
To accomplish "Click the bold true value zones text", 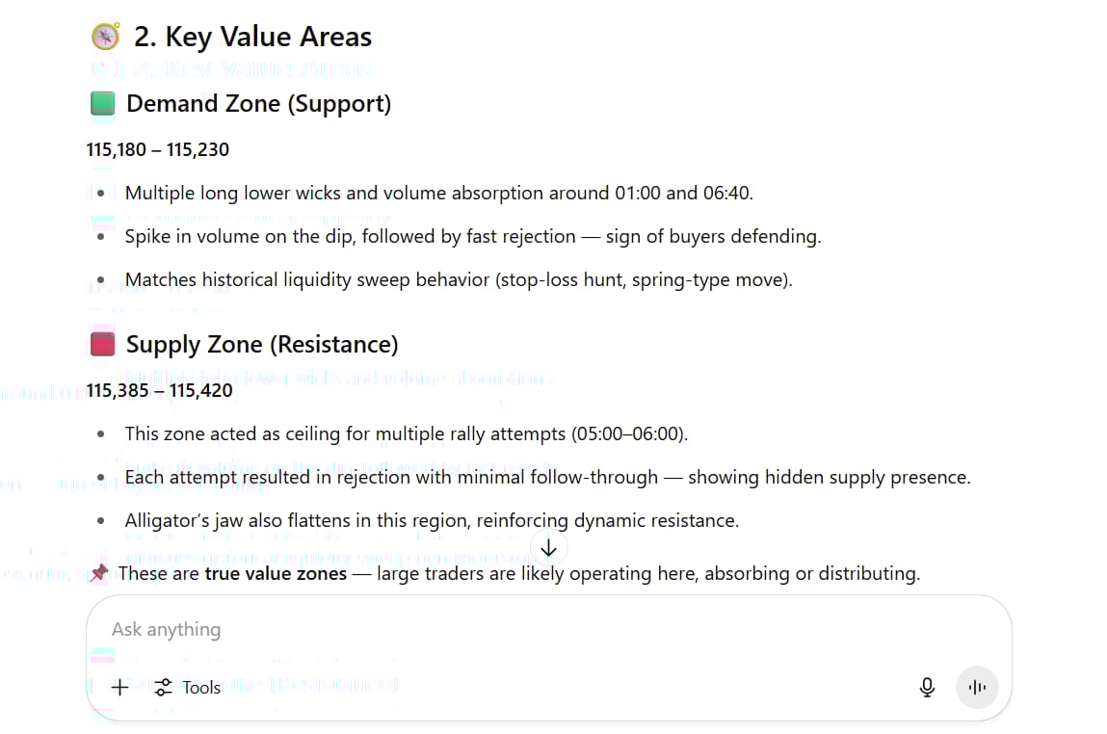I will tap(276, 573).
